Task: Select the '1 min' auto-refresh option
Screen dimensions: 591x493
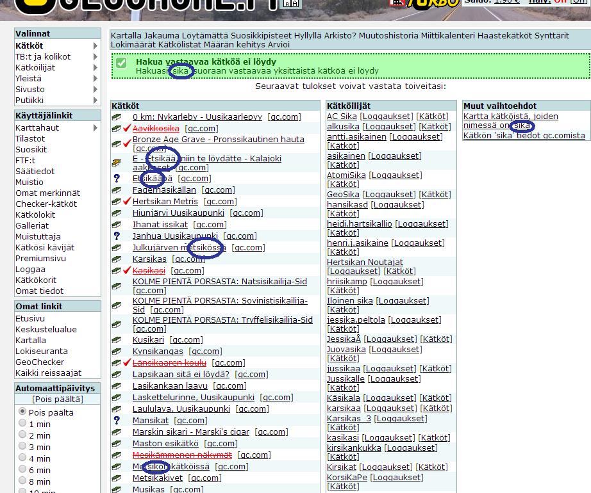Action: pyautogui.click(x=23, y=423)
